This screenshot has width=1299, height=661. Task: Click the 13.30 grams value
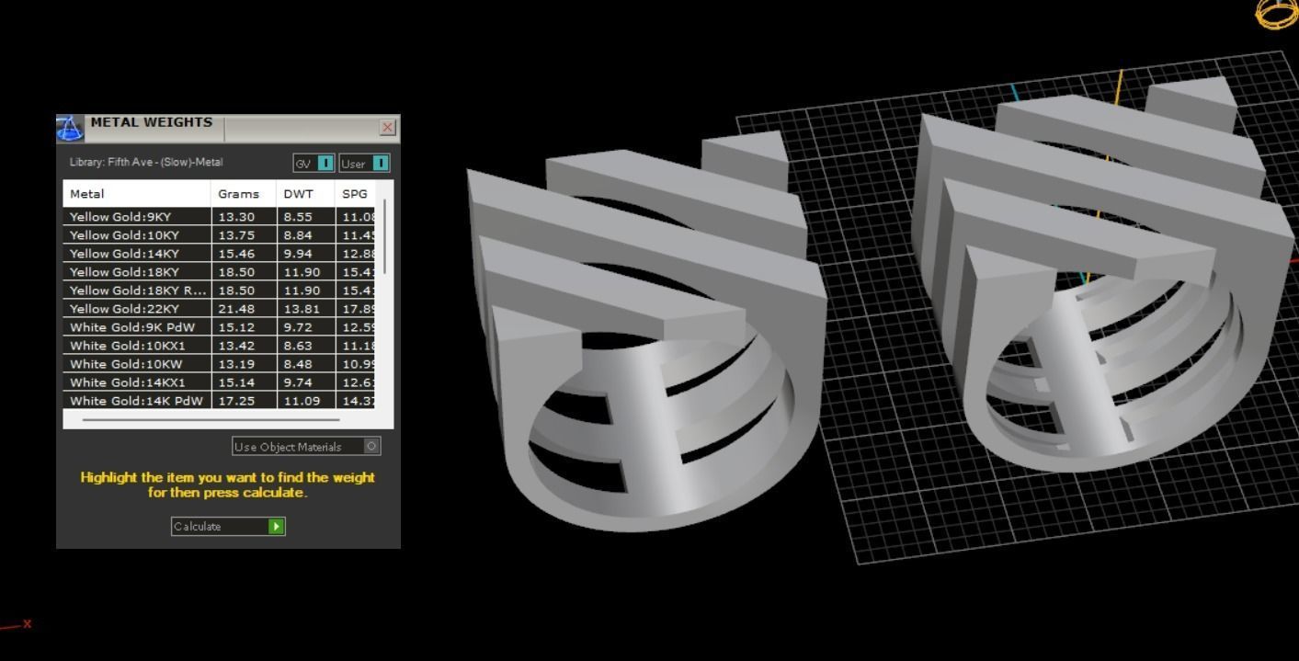236,217
